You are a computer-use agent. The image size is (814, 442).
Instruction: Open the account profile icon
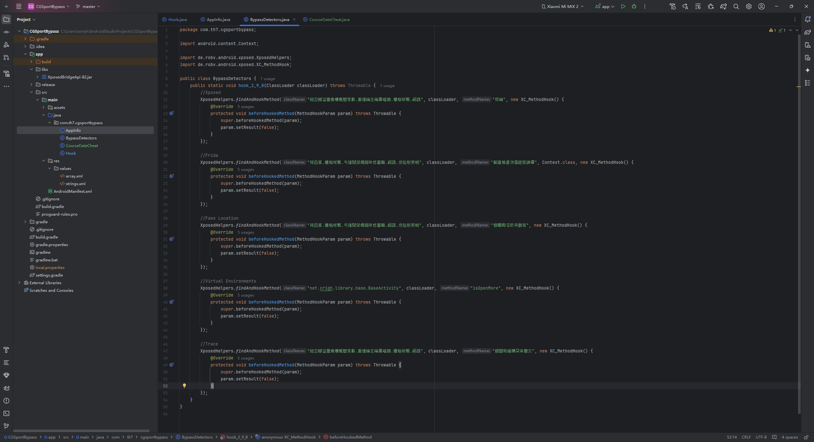point(762,6)
